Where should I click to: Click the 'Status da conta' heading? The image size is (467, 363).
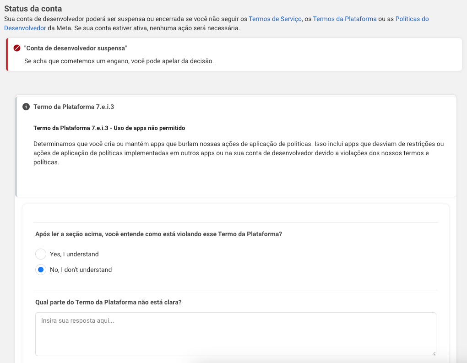[x=32, y=8]
